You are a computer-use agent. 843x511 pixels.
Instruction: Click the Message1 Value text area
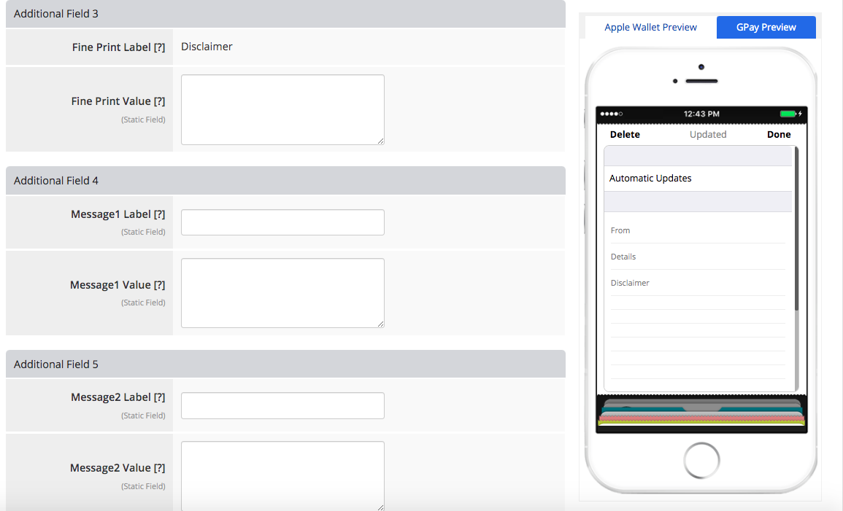click(x=282, y=293)
